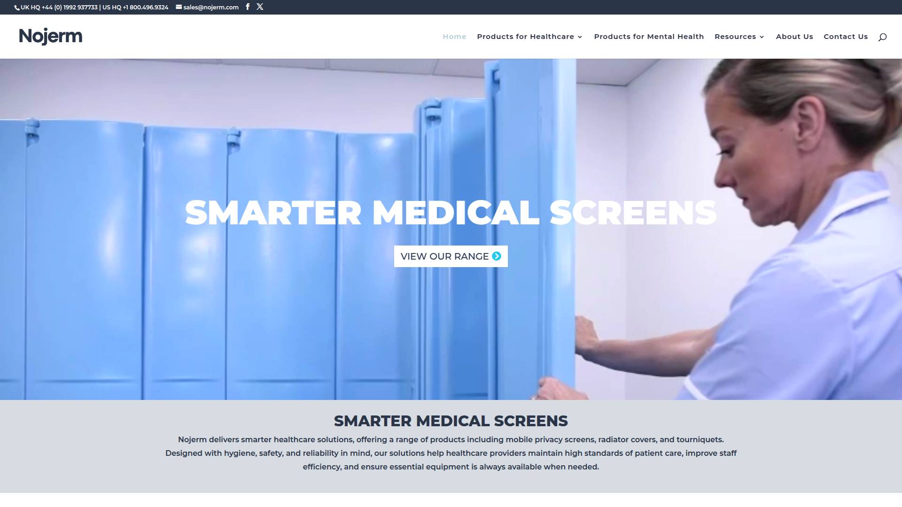This screenshot has width=902, height=507.
Task: Open the Products for Healthcare menu label
Action: tap(525, 37)
